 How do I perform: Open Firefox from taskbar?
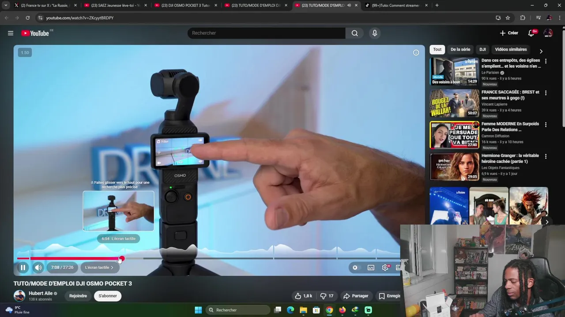tap(342, 310)
